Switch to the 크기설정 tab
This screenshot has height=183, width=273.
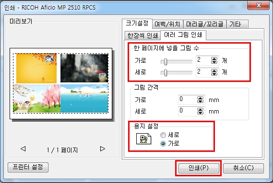click(x=137, y=23)
